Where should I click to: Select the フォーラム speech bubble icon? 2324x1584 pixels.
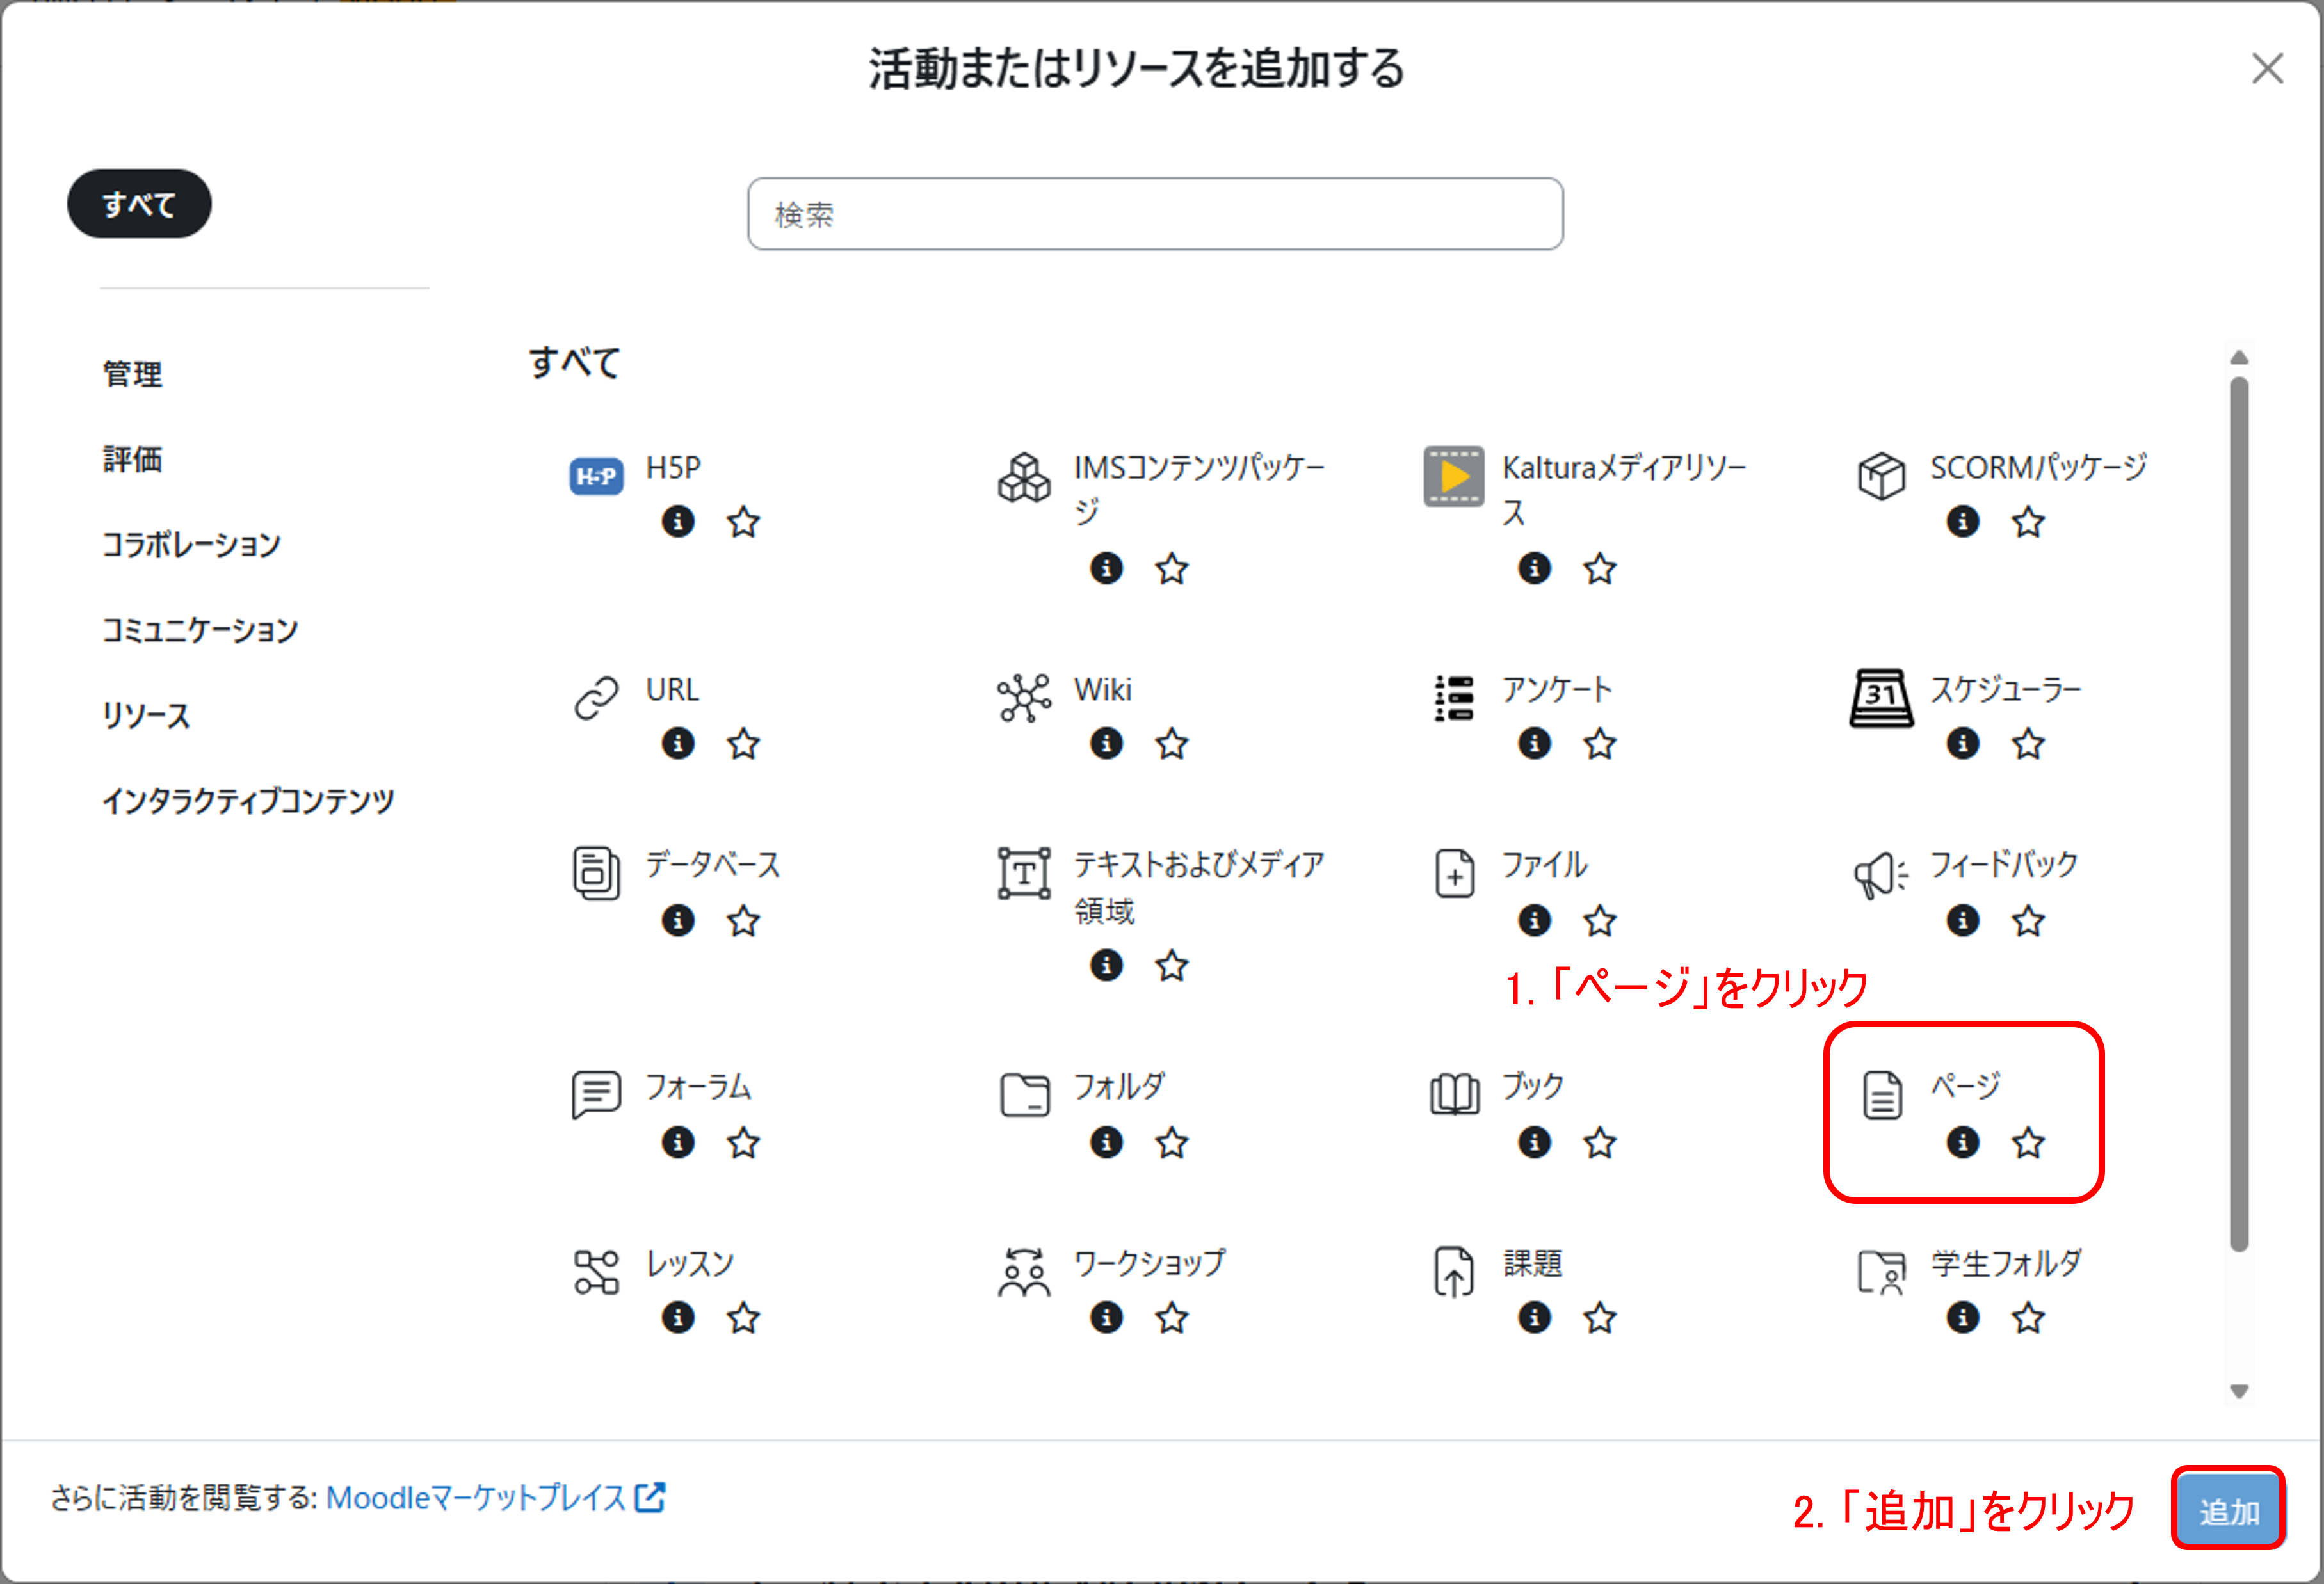pyautogui.click(x=596, y=1095)
